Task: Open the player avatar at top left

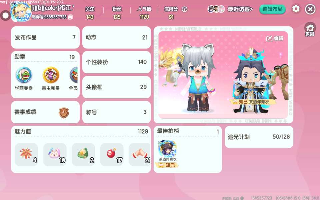Action: click(x=20, y=13)
